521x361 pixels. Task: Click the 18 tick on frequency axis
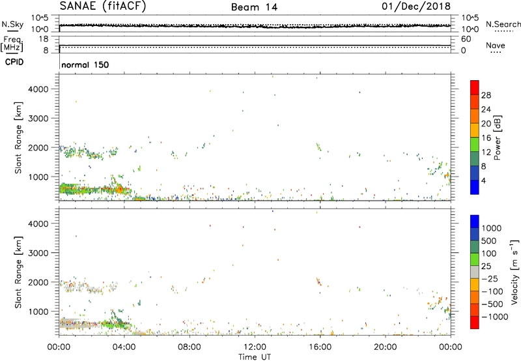click(x=44, y=39)
